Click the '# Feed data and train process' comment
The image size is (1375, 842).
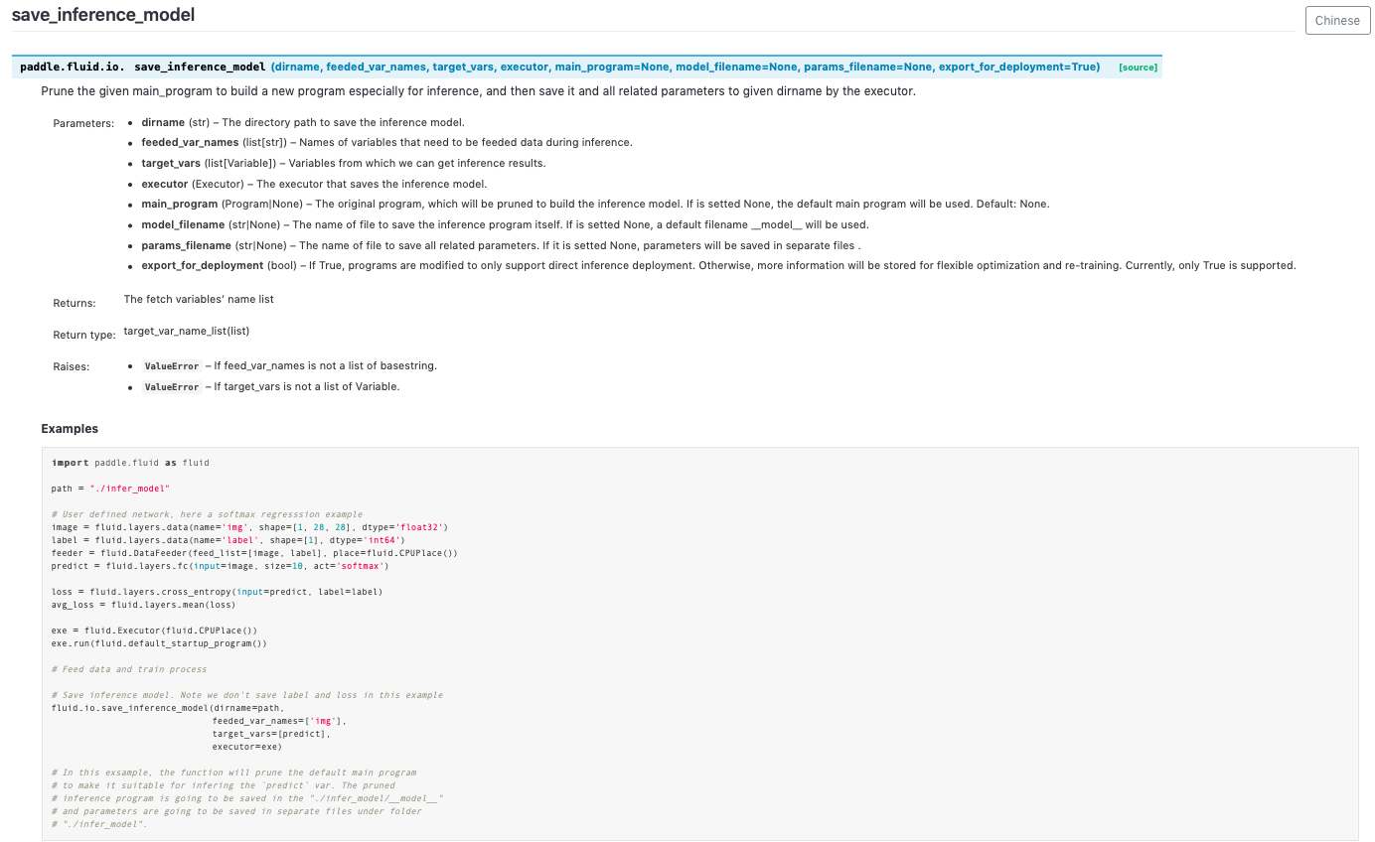129,669
